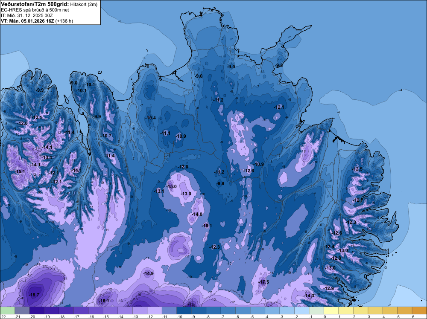The image size is (427, 319).
Task: Click the legend swatch labeled -14
Action: [125, 310]
